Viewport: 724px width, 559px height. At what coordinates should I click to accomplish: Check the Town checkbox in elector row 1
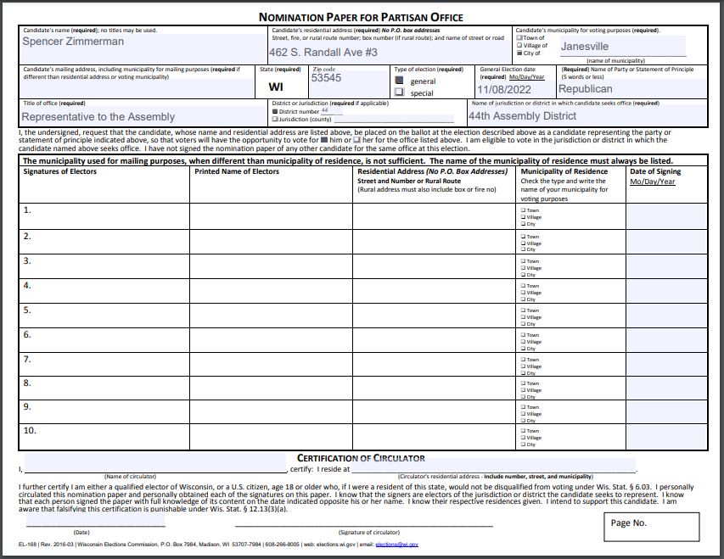click(523, 210)
